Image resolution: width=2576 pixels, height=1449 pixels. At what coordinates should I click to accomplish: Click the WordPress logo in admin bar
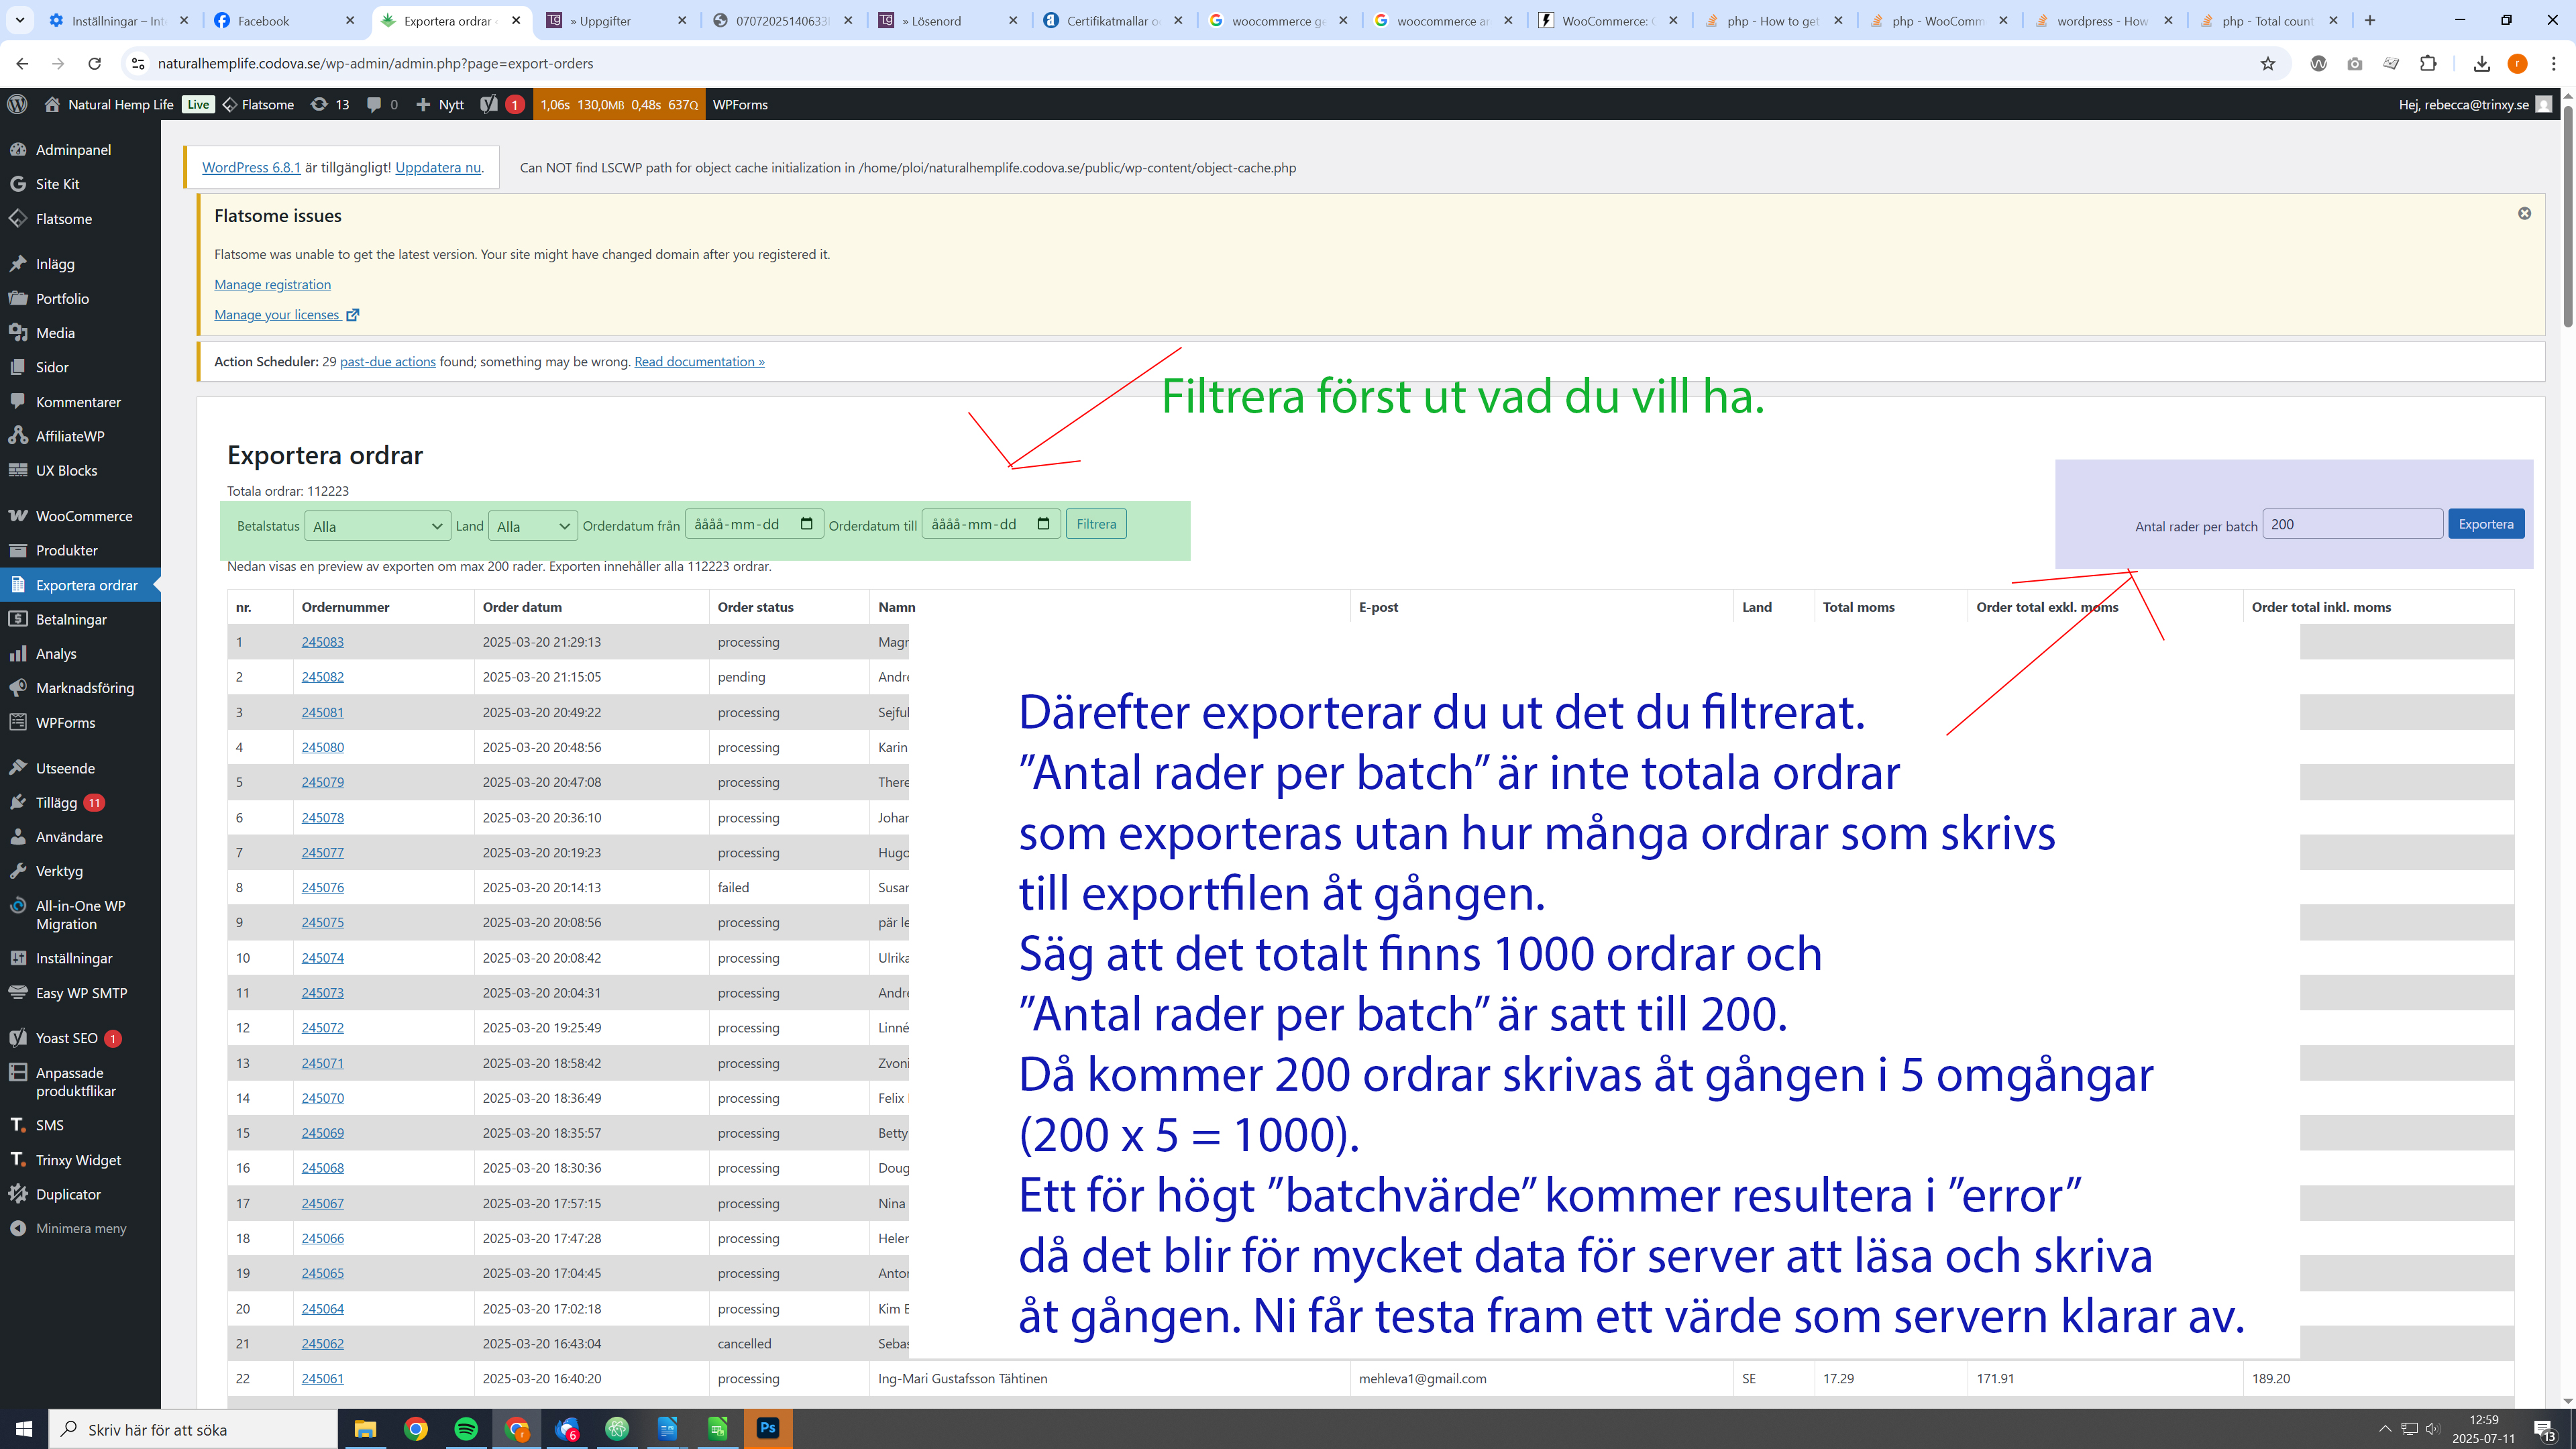pos(17,104)
